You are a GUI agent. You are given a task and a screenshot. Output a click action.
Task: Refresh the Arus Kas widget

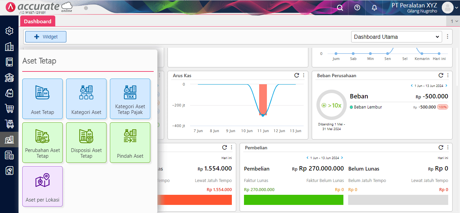pos(297,75)
